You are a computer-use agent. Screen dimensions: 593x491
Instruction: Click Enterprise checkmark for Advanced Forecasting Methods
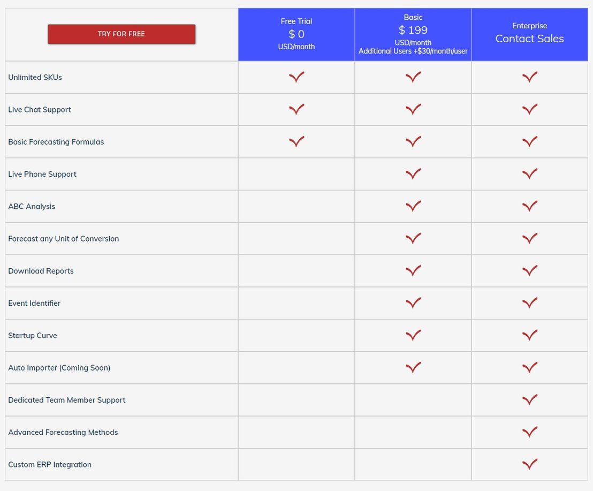[x=529, y=432]
